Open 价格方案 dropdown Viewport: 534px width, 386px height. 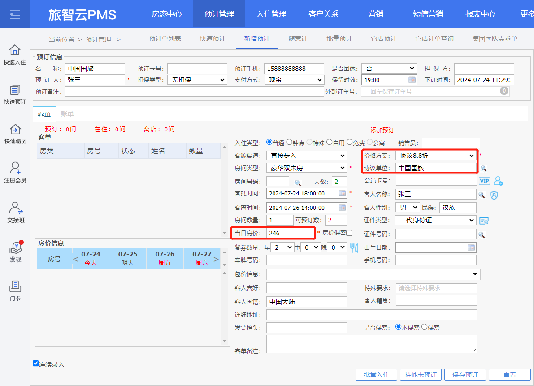(x=436, y=156)
